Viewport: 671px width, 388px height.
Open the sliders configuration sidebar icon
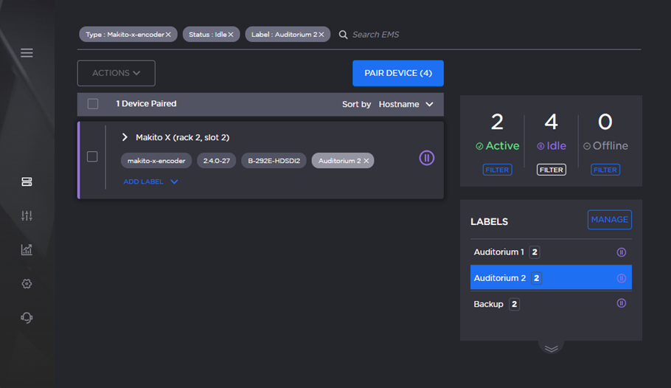(x=27, y=216)
